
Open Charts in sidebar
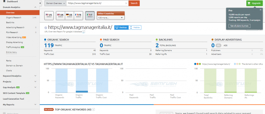tap(9, 70)
